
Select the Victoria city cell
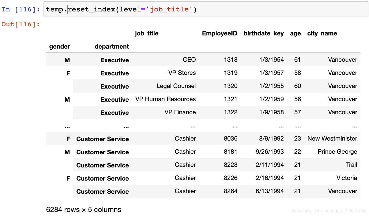347,178
